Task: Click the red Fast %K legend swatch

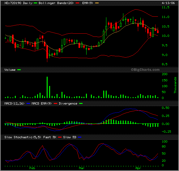Action: (x=60, y=137)
